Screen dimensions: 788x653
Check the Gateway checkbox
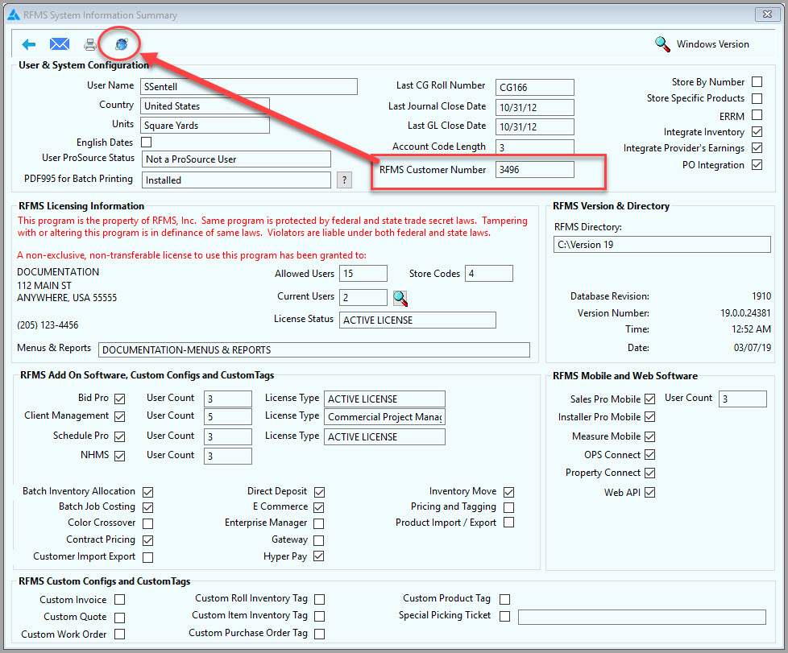point(318,540)
